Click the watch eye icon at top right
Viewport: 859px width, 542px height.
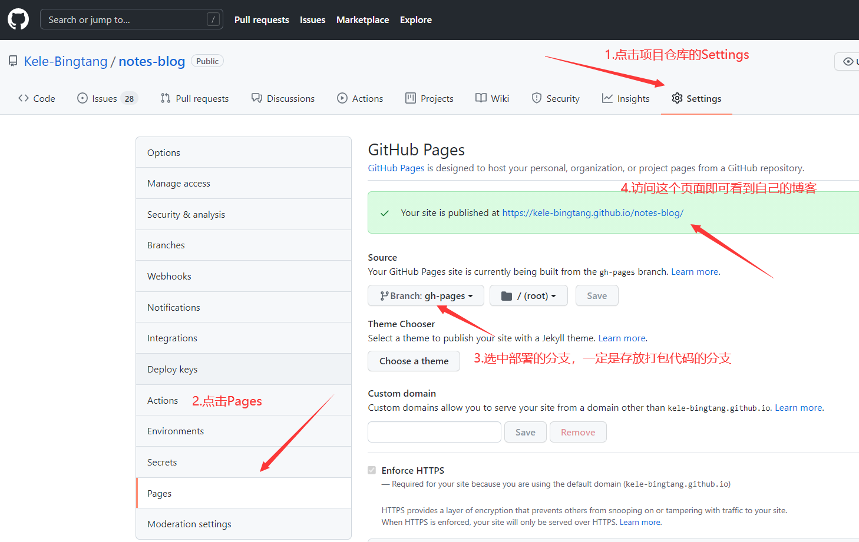[x=848, y=61]
